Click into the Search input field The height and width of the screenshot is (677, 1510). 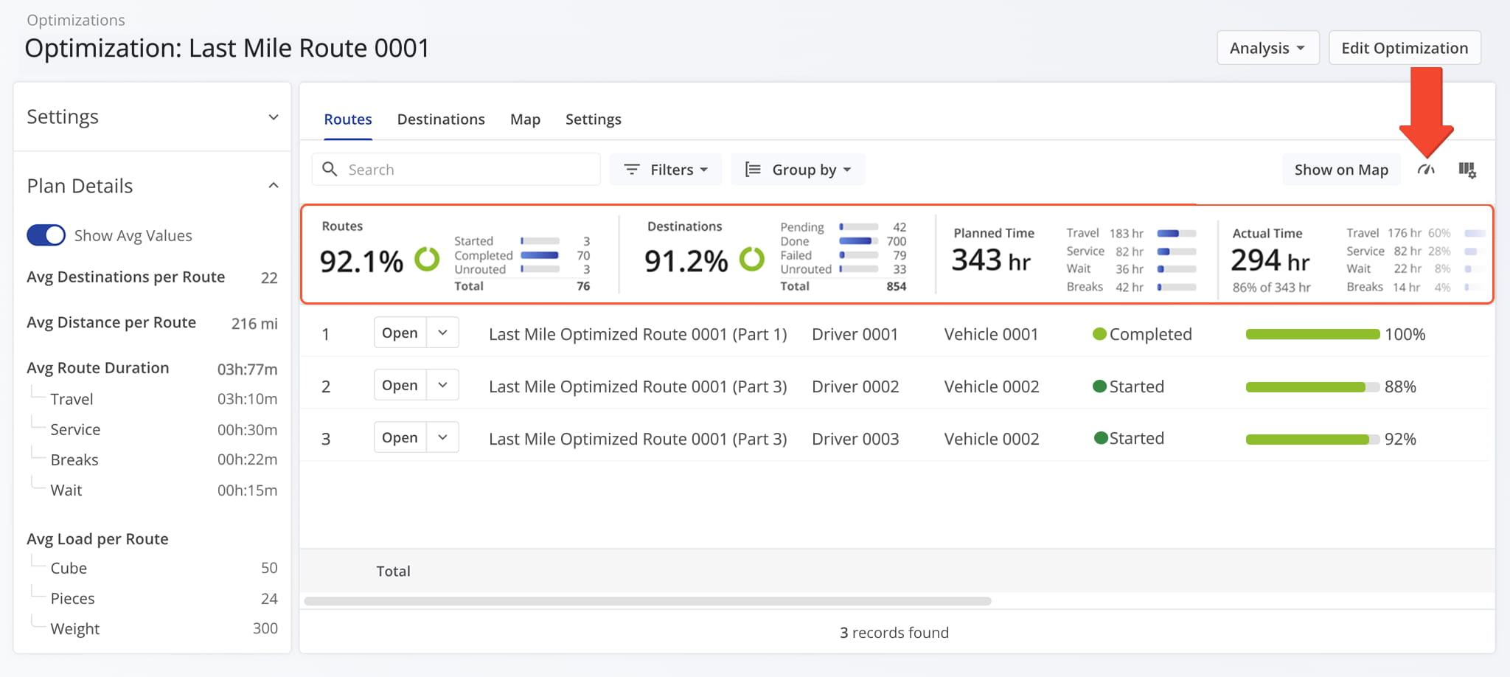[456, 170]
